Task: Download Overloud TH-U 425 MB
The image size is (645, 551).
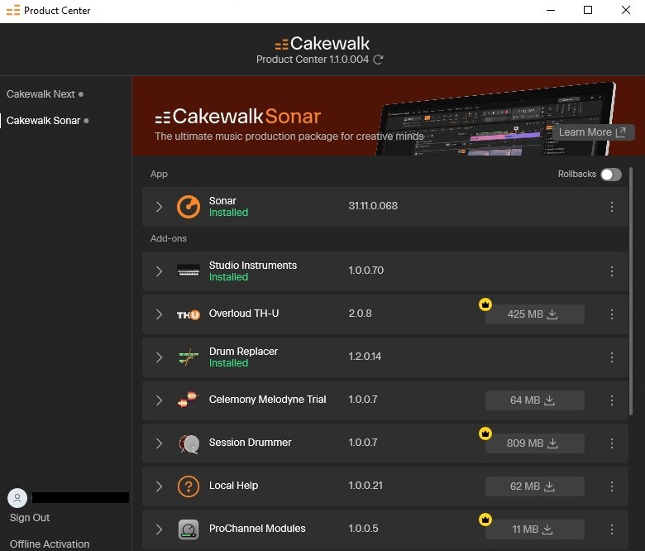Action: tap(534, 314)
